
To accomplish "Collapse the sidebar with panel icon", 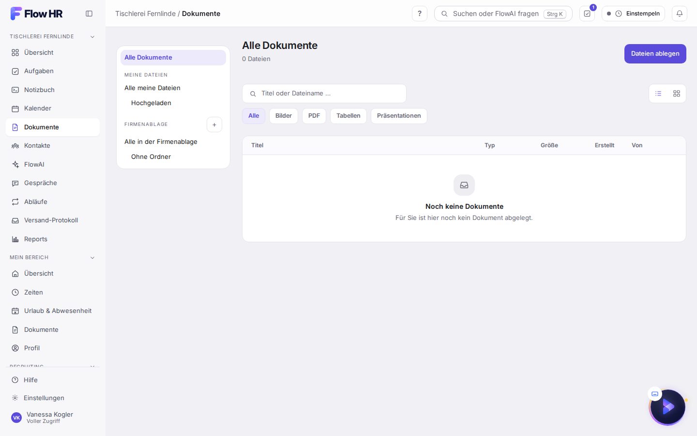I will (89, 14).
